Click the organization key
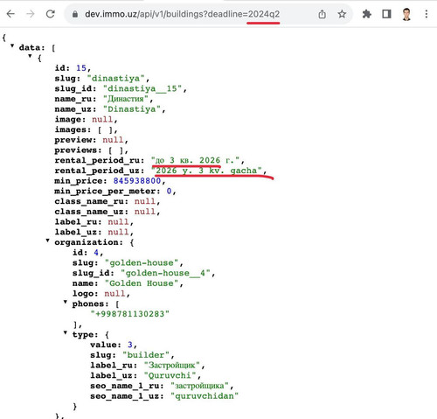437x419 pixels. coord(87,242)
